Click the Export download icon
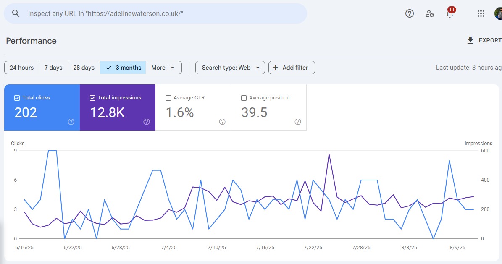This screenshot has height=264, width=502. [x=470, y=40]
